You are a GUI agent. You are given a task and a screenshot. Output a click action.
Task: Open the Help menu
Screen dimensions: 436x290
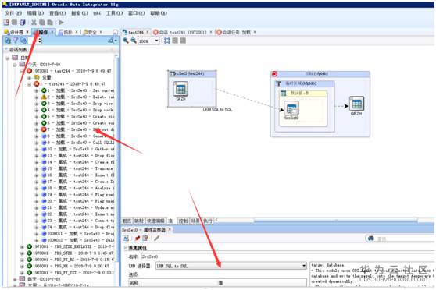[159, 13]
